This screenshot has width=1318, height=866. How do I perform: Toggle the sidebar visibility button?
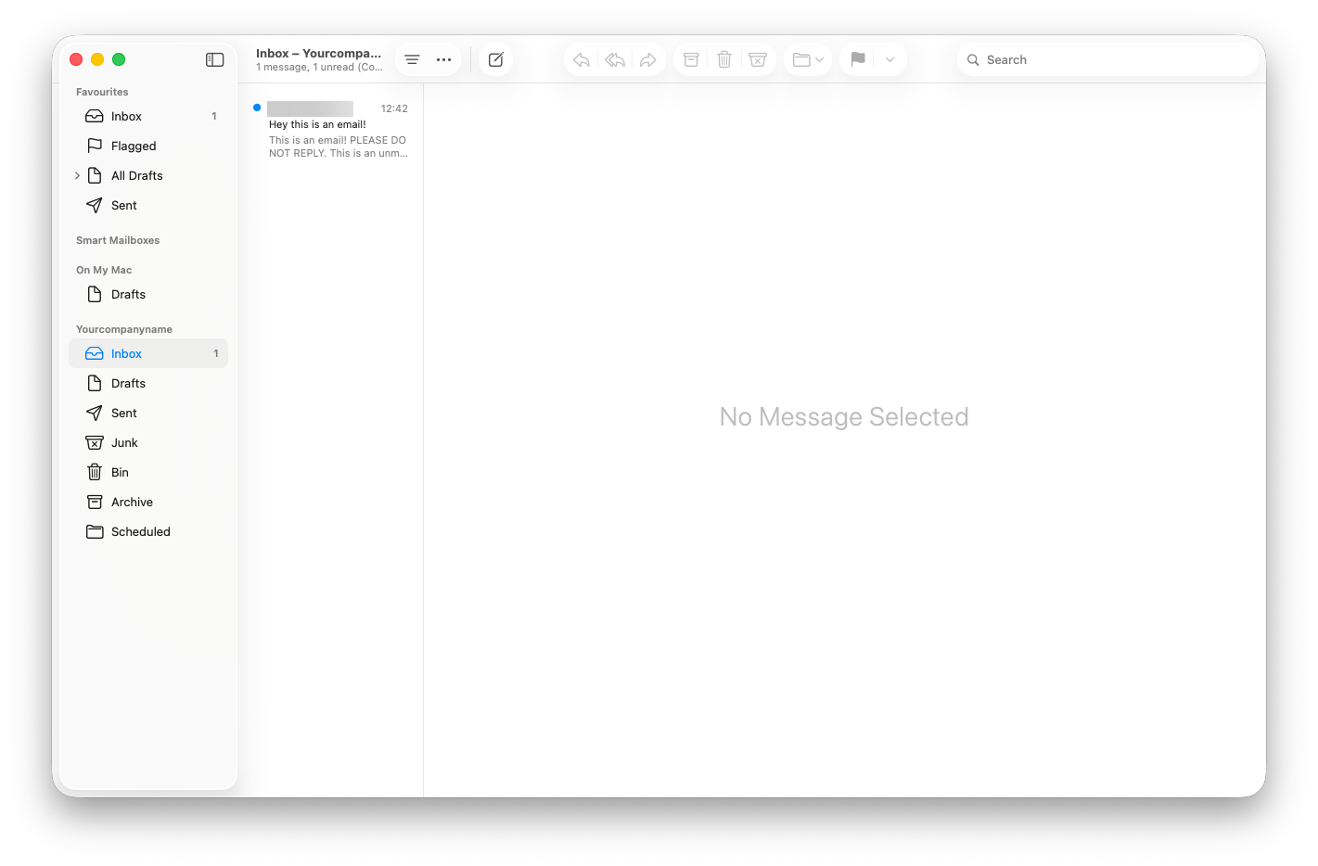coord(215,59)
